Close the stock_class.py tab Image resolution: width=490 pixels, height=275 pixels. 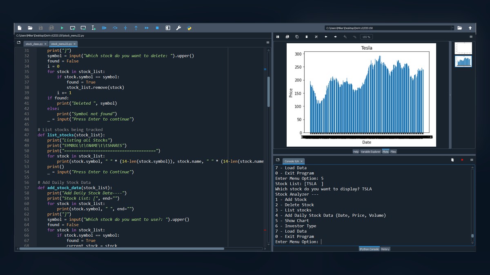coord(46,44)
